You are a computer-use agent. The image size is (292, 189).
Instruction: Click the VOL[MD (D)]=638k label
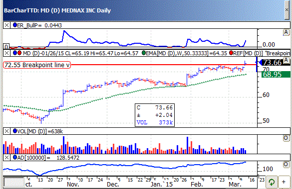(x=40, y=131)
